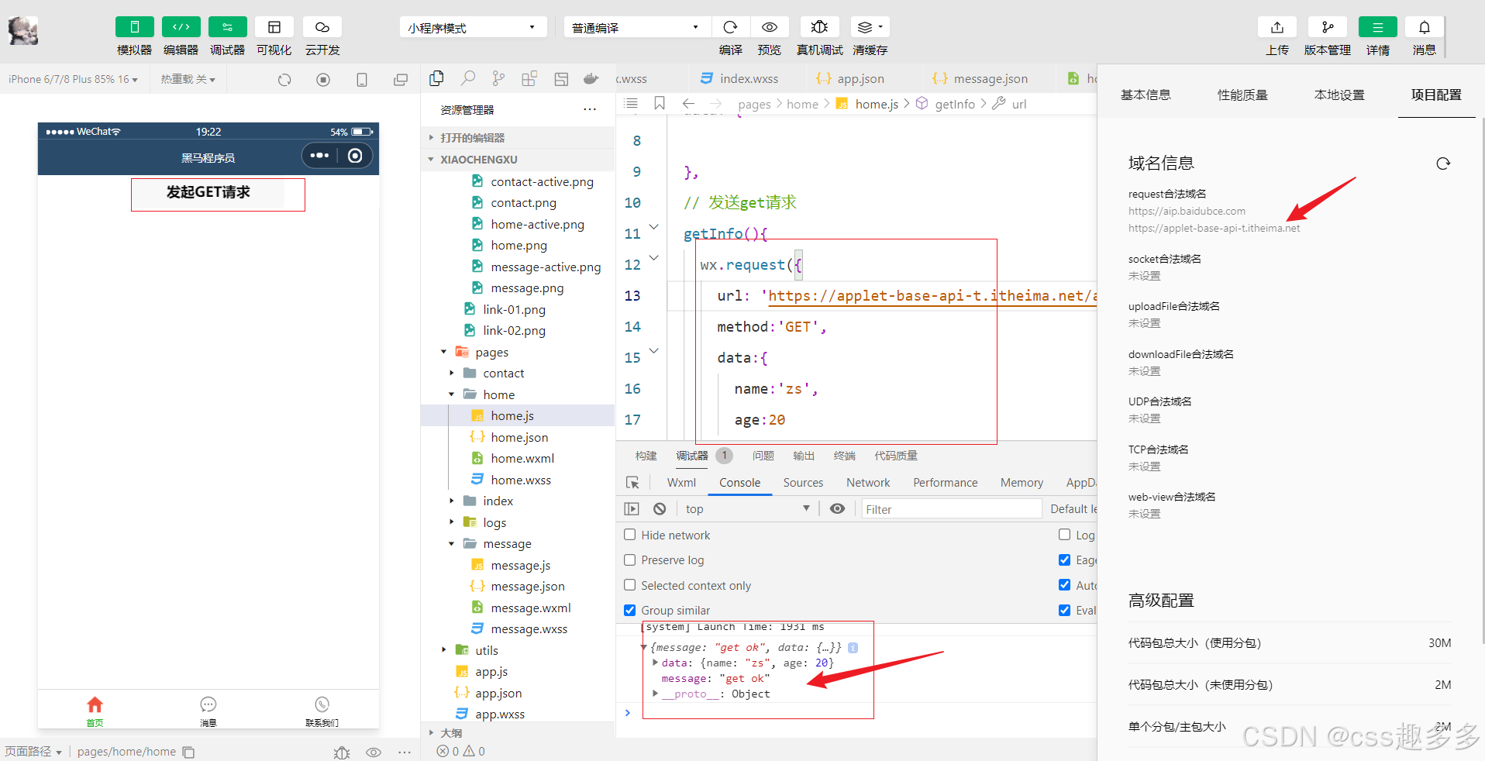Click the mini program capsule menu dots
Image resolution: width=1485 pixels, height=761 pixels.
[319, 156]
